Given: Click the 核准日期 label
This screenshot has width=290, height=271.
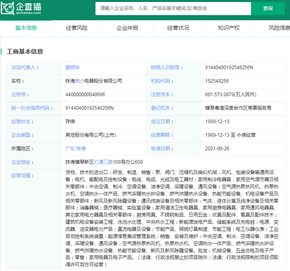Looking at the screenshot, I should tap(160, 149).
